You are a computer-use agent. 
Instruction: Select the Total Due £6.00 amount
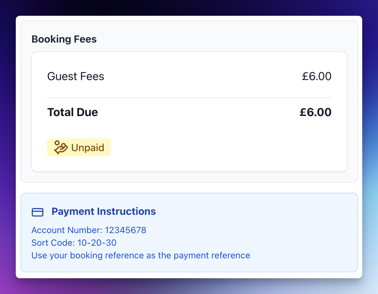click(x=316, y=112)
